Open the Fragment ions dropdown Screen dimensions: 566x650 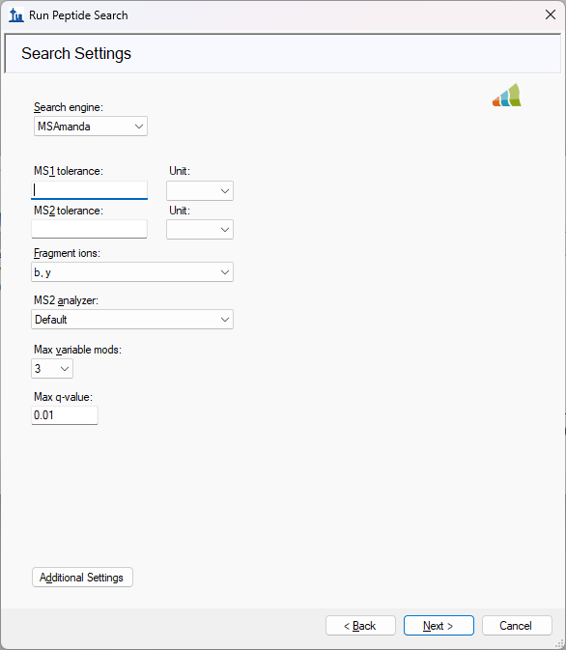point(132,272)
